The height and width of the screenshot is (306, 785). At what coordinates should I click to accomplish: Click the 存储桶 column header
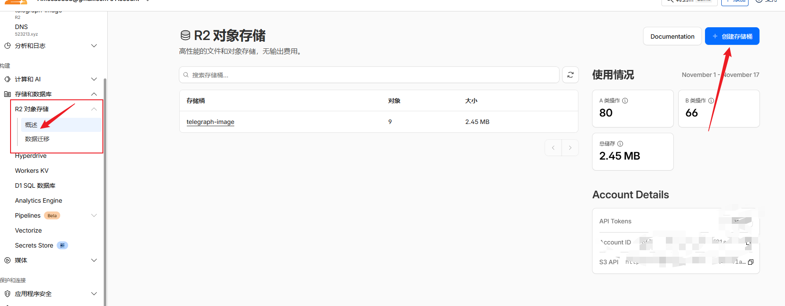[196, 101]
